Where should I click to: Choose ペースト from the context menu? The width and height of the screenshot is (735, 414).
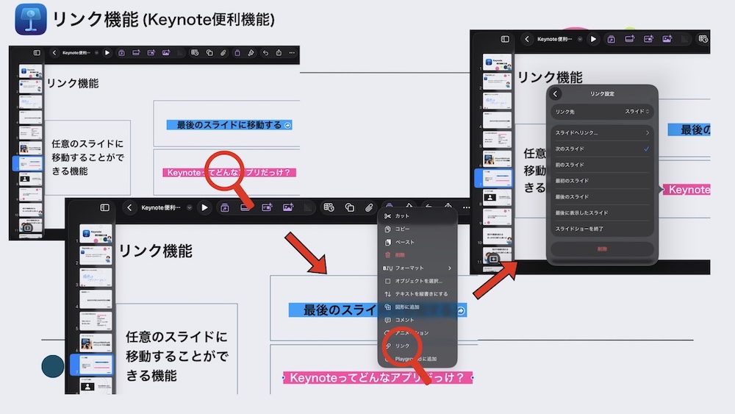click(417, 243)
